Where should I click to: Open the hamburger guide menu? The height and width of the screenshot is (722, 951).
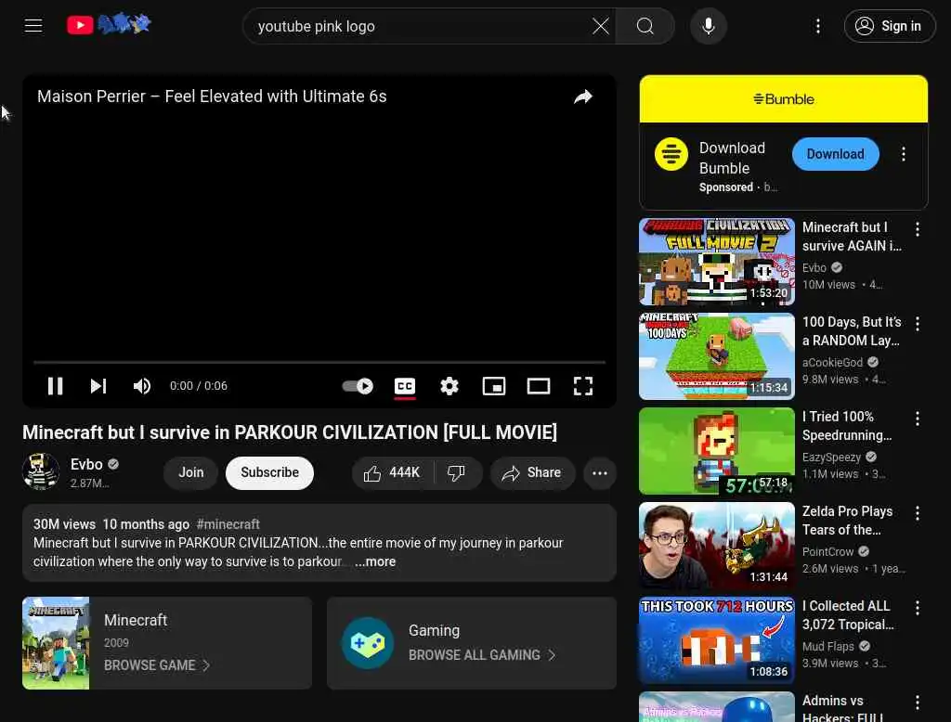click(x=33, y=25)
